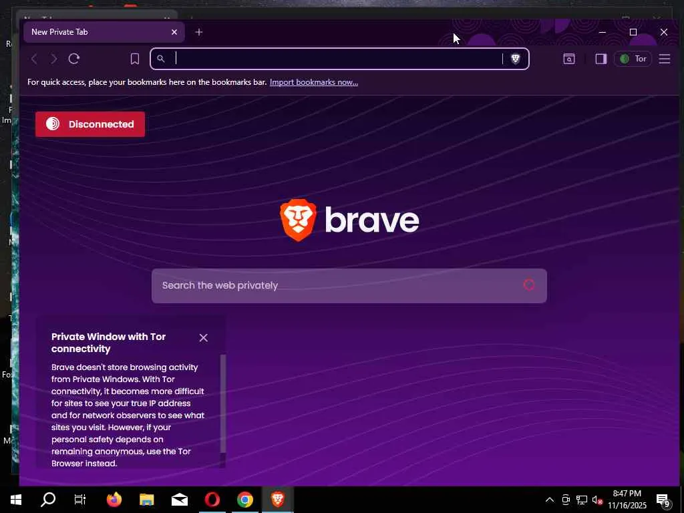Open Task View on the taskbar
Viewport: 684px width, 513px height.
point(80,500)
